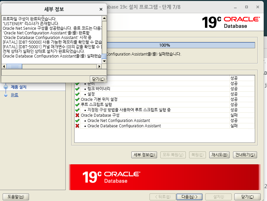
Task: Click the [FATAL] [DBT-50001] line in the details log
Action: click(52, 47)
